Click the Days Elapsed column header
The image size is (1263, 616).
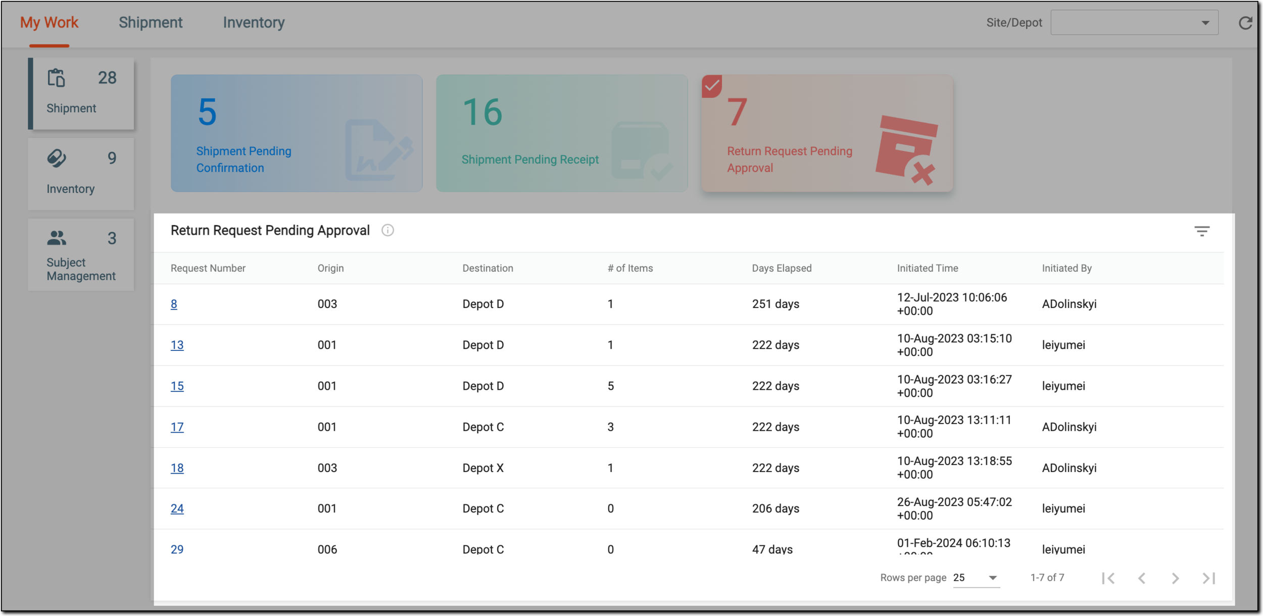782,268
